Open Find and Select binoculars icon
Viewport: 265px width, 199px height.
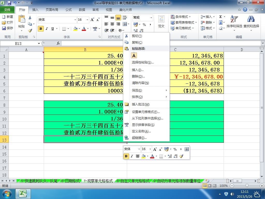point(251,19)
